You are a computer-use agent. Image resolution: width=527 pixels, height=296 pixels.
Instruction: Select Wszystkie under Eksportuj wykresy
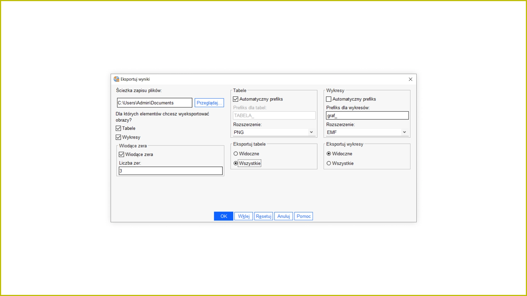[x=329, y=163]
